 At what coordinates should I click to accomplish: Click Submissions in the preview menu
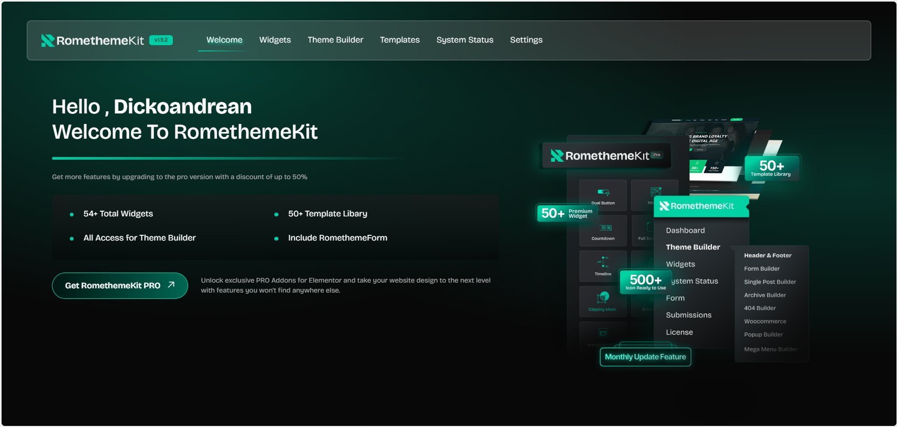click(x=689, y=315)
